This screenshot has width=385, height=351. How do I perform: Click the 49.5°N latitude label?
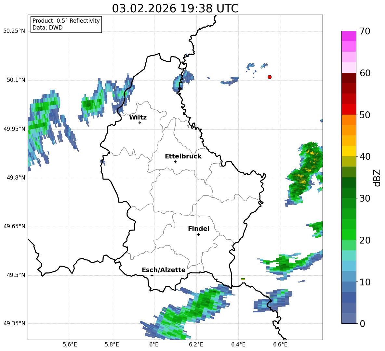[16, 275]
